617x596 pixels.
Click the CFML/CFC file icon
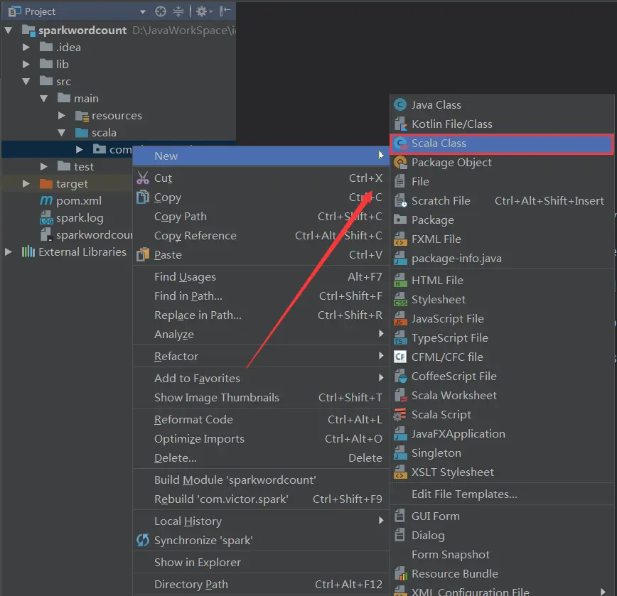pos(401,357)
